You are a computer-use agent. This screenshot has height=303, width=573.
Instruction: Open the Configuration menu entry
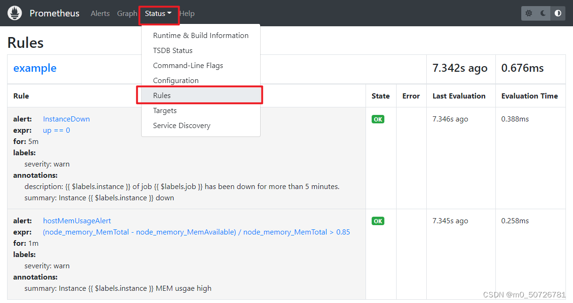click(x=201, y=81)
